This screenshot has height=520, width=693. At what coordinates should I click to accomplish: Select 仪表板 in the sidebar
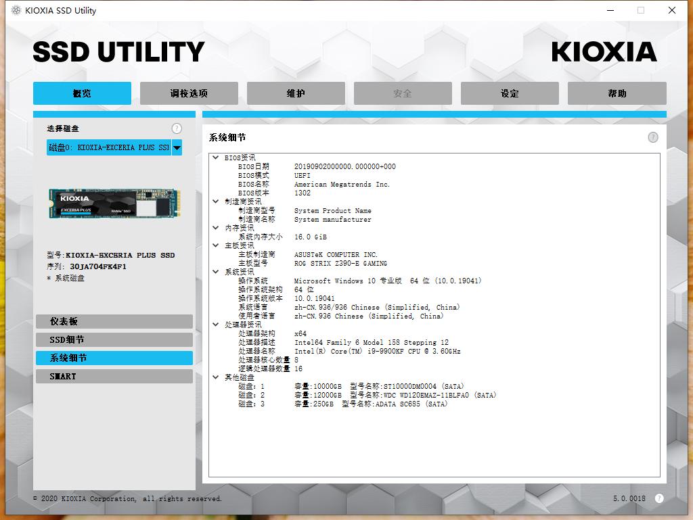(114, 322)
